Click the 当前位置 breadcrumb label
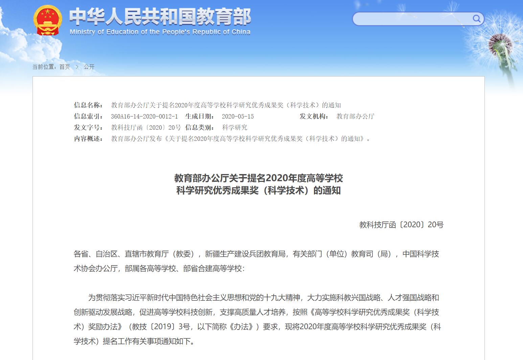This screenshot has height=360, width=523. tap(45, 67)
